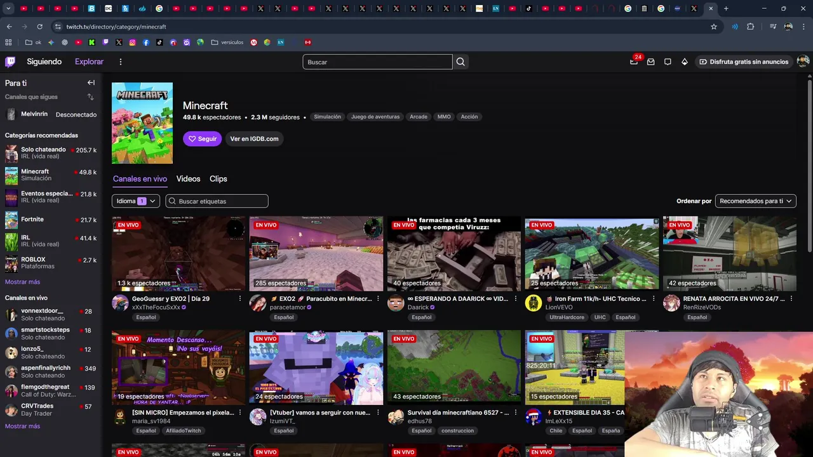Open flemgodthegreat live channel in sidebar

click(51, 390)
